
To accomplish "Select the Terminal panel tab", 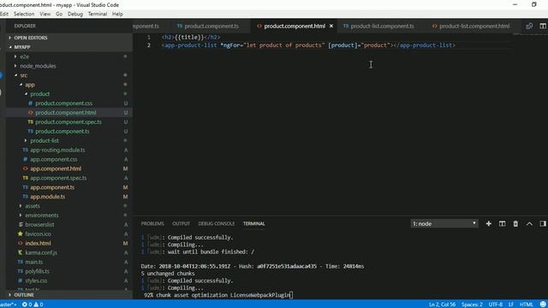I will click(253, 223).
